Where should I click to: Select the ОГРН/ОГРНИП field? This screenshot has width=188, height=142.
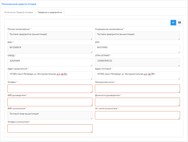(x=137, y=62)
